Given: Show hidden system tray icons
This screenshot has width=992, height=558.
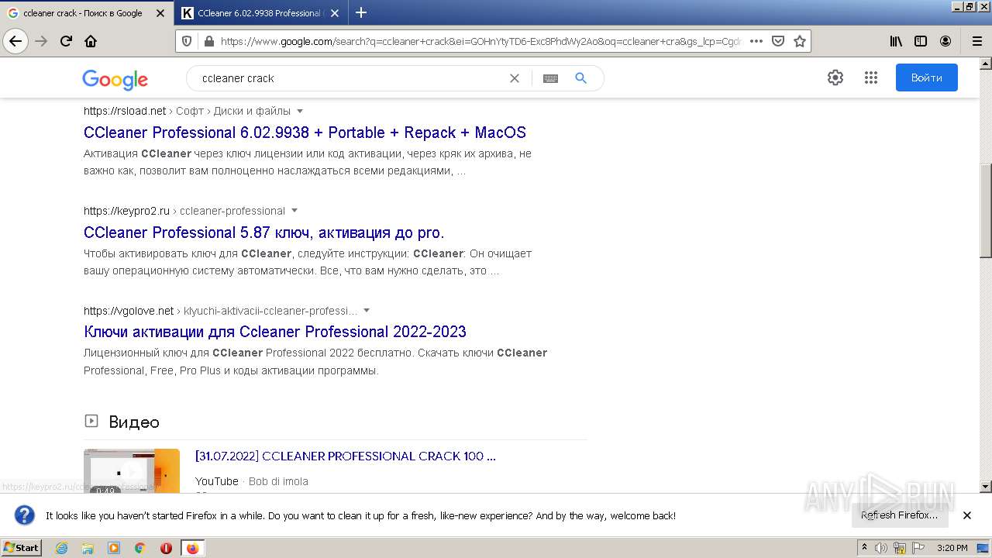Looking at the screenshot, I should [865, 548].
